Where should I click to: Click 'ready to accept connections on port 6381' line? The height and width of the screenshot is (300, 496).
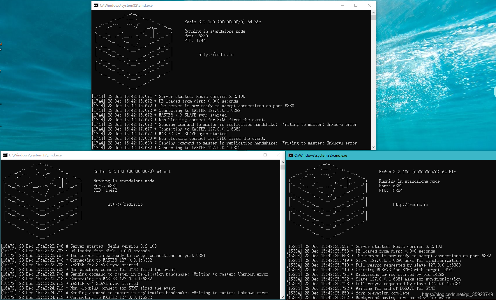103,255
